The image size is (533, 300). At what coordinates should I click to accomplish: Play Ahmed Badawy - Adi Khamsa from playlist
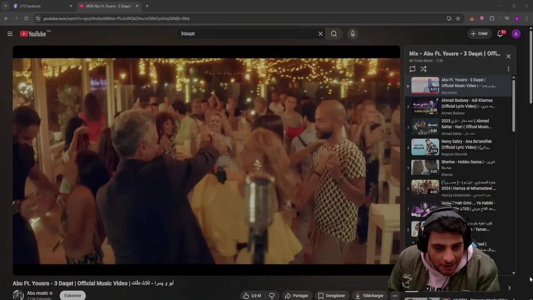point(458,106)
